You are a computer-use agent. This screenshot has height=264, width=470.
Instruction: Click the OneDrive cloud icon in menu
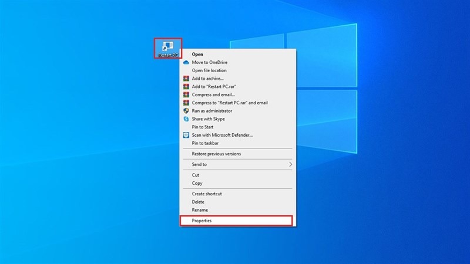[x=186, y=62]
